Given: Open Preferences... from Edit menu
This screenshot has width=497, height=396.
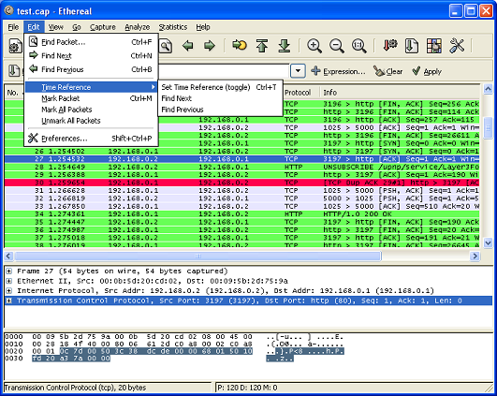Looking at the screenshot, I should 92,139.
